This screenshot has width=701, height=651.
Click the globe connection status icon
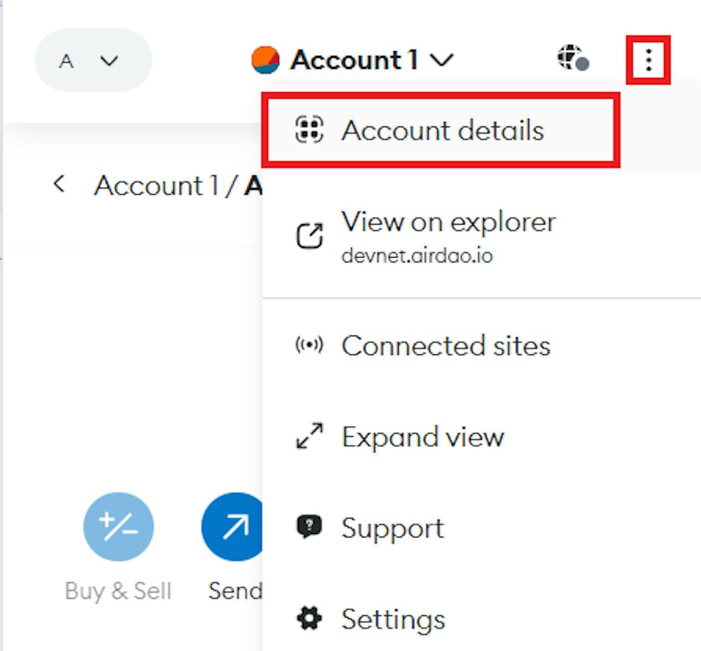(572, 58)
